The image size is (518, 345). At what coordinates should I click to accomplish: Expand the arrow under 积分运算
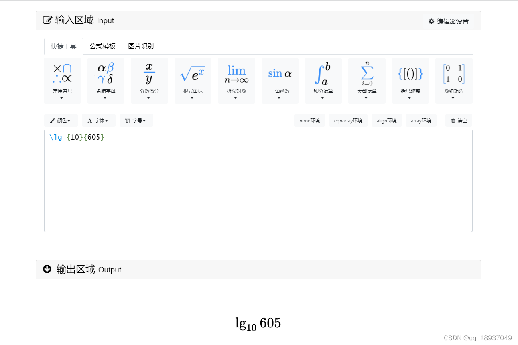tap(323, 97)
